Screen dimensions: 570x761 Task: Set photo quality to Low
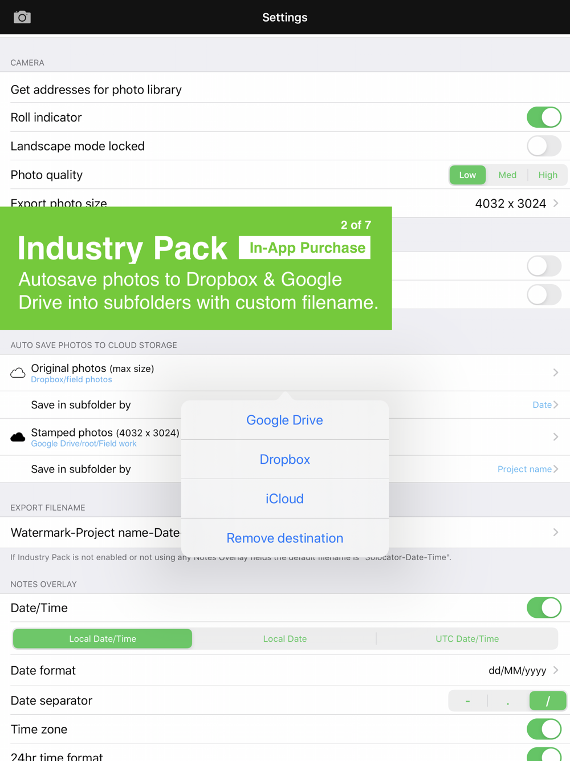click(x=467, y=175)
